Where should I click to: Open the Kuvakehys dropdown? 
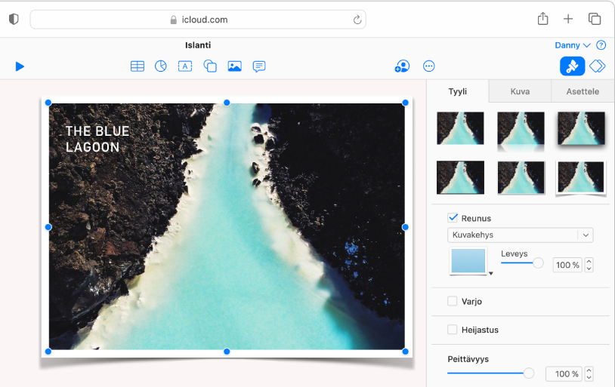[x=520, y=235]
